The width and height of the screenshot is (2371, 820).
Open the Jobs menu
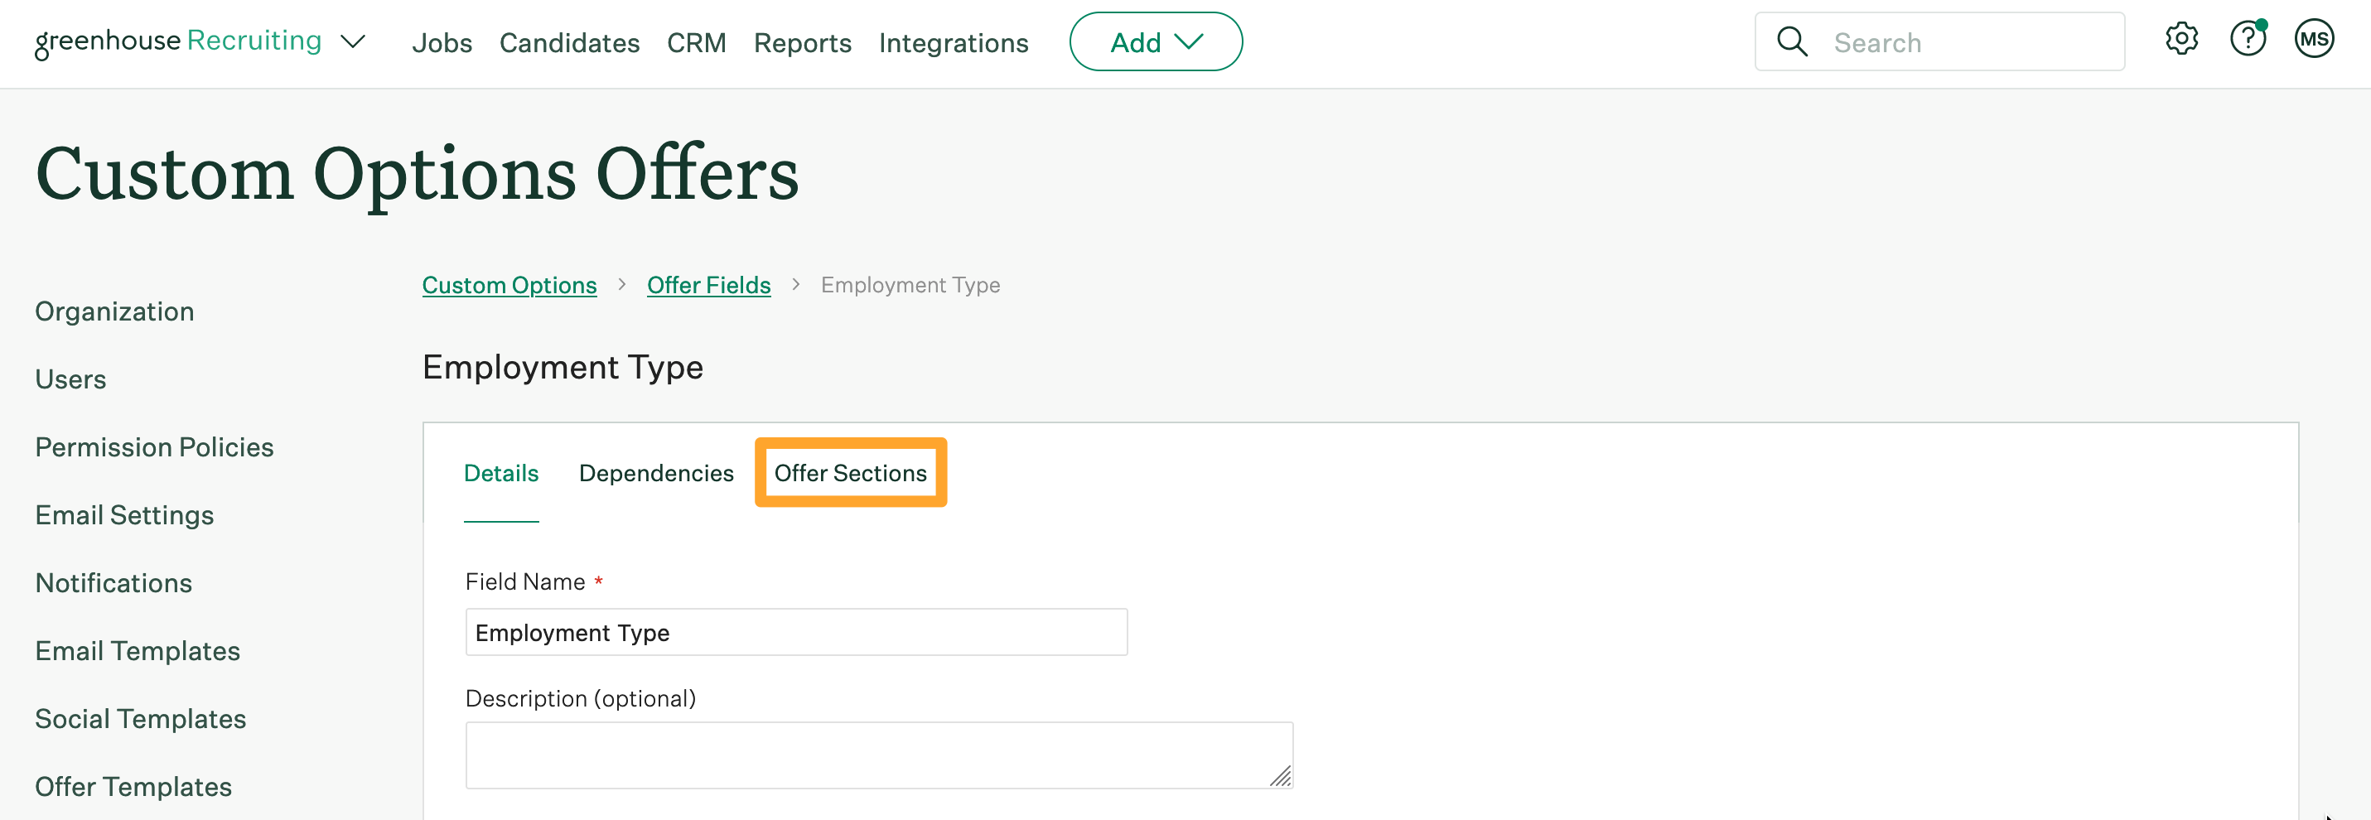(442, 42)
